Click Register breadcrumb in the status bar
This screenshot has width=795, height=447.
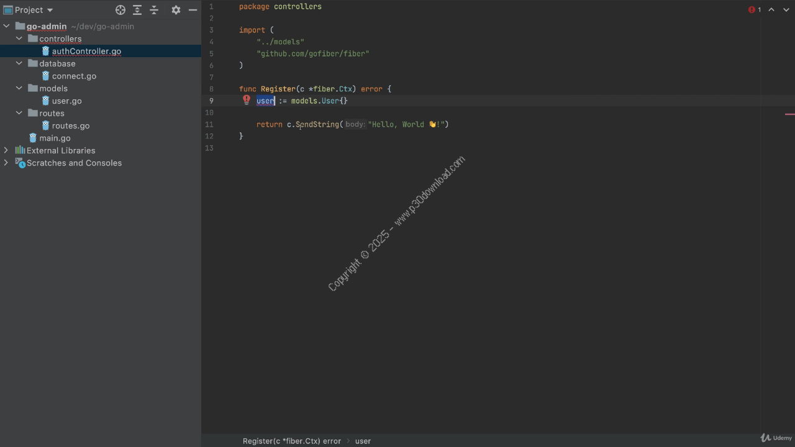(x=291, y=441)
